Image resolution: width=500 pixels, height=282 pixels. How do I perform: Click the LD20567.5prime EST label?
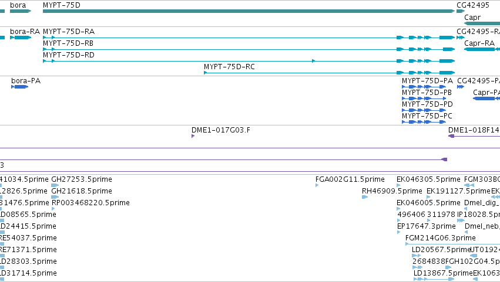[442, 250]
